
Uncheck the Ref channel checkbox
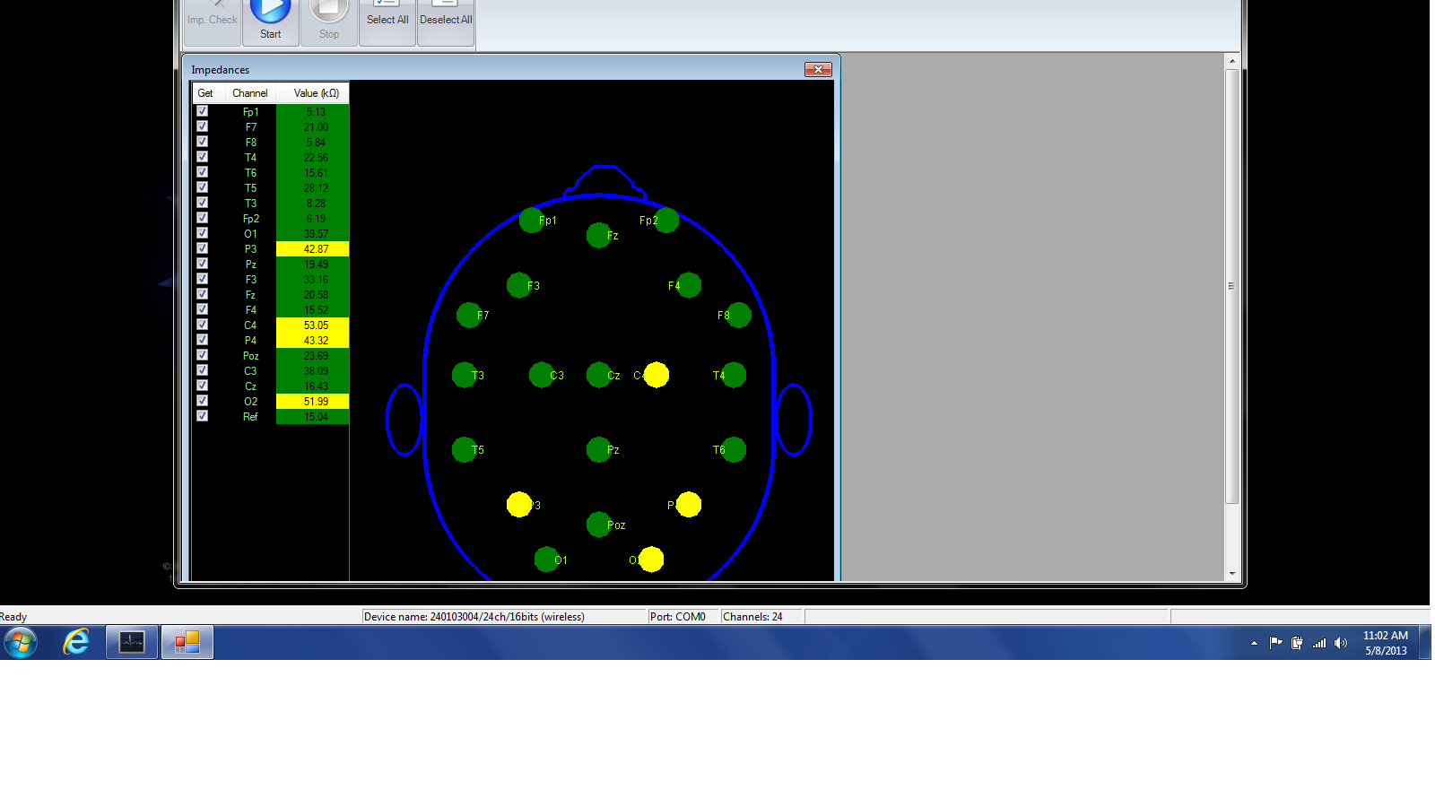pos(203,416)
